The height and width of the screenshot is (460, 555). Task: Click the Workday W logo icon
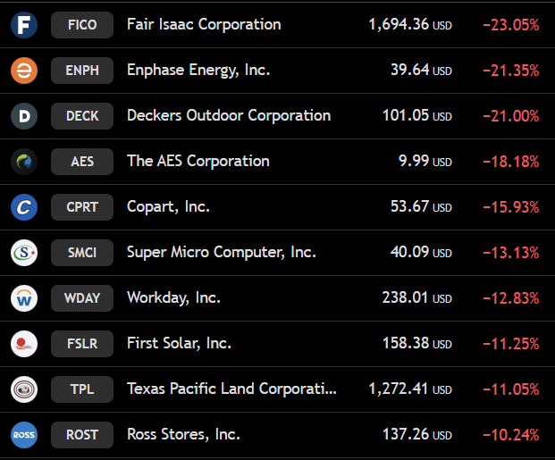[24, 298]
